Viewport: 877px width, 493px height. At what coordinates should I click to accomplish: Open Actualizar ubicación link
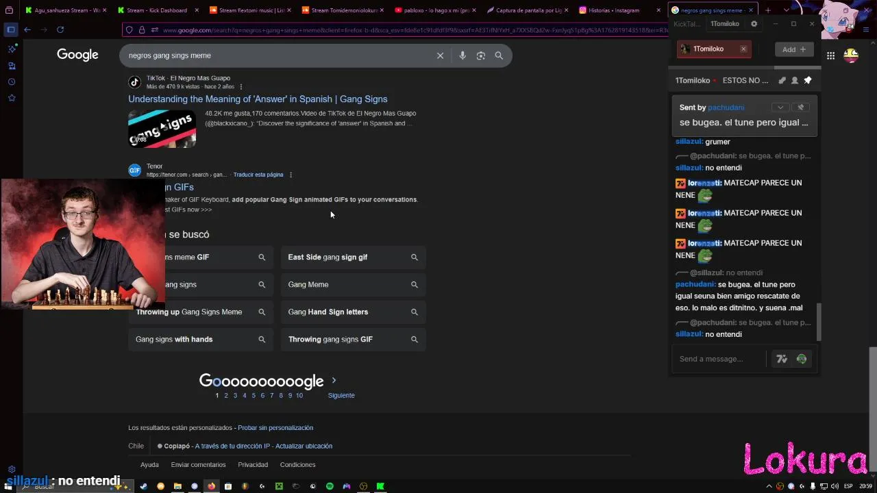coord(304,446)
